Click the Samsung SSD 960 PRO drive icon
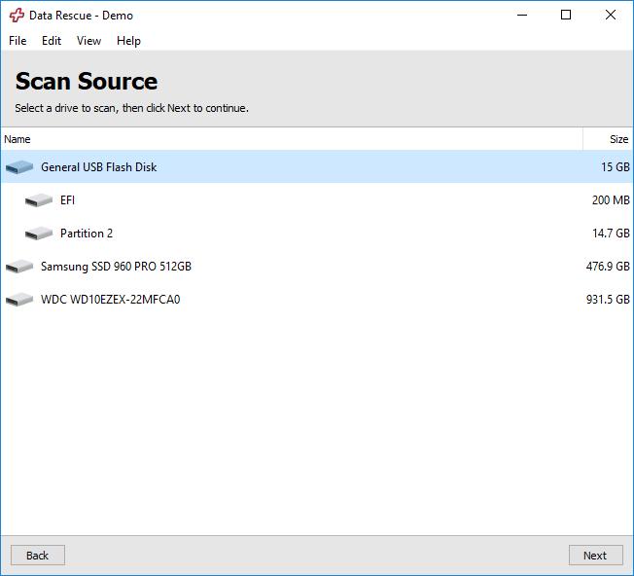The width and height of the screenshot is (634, 576). click(19, 267)
